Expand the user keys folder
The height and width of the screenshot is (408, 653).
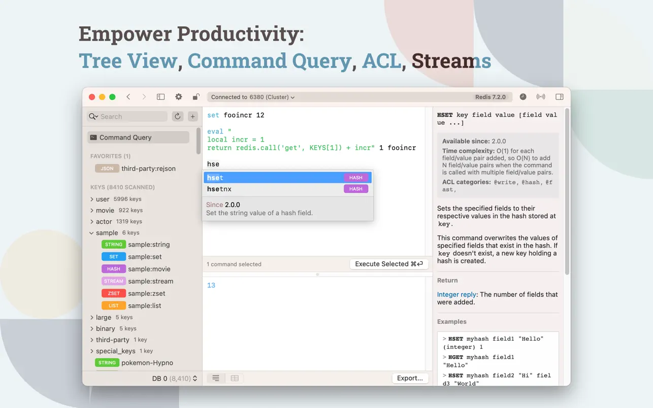click(92, 199)
